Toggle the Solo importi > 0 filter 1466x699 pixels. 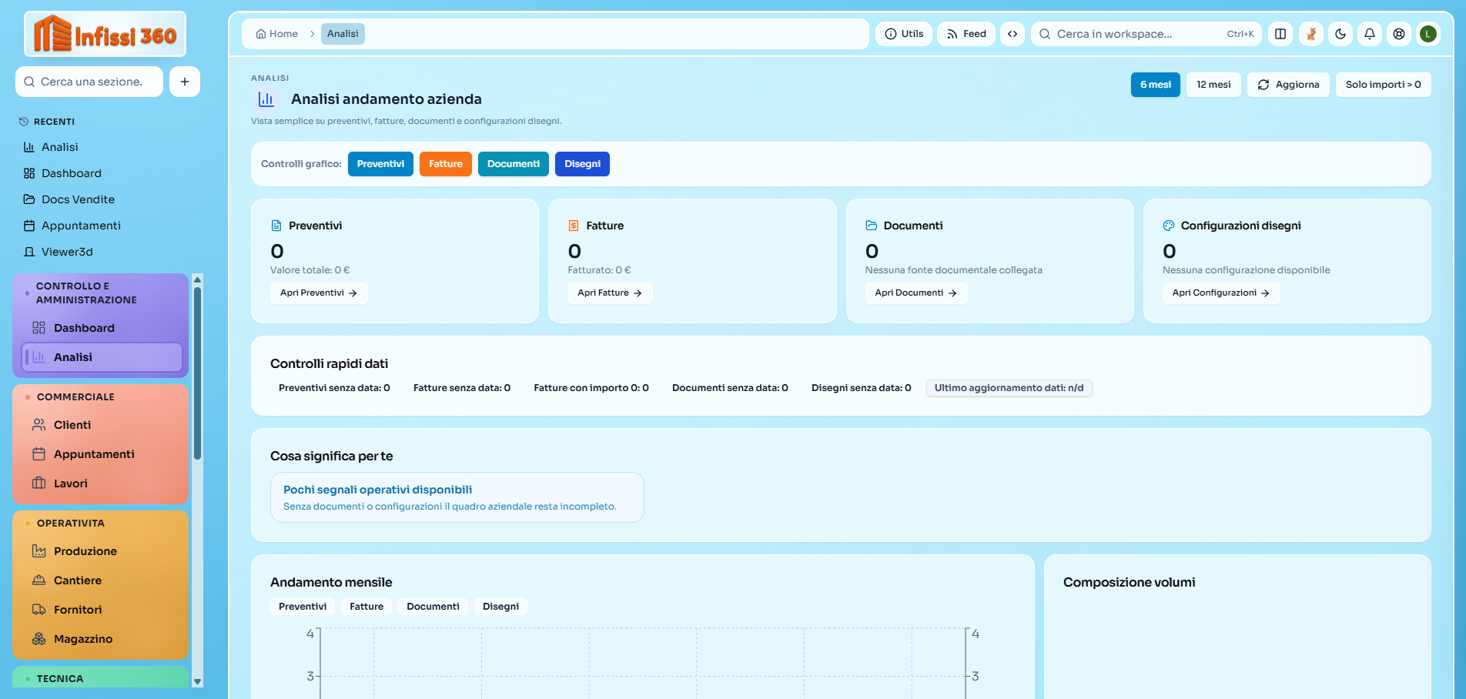point(1383,85)
